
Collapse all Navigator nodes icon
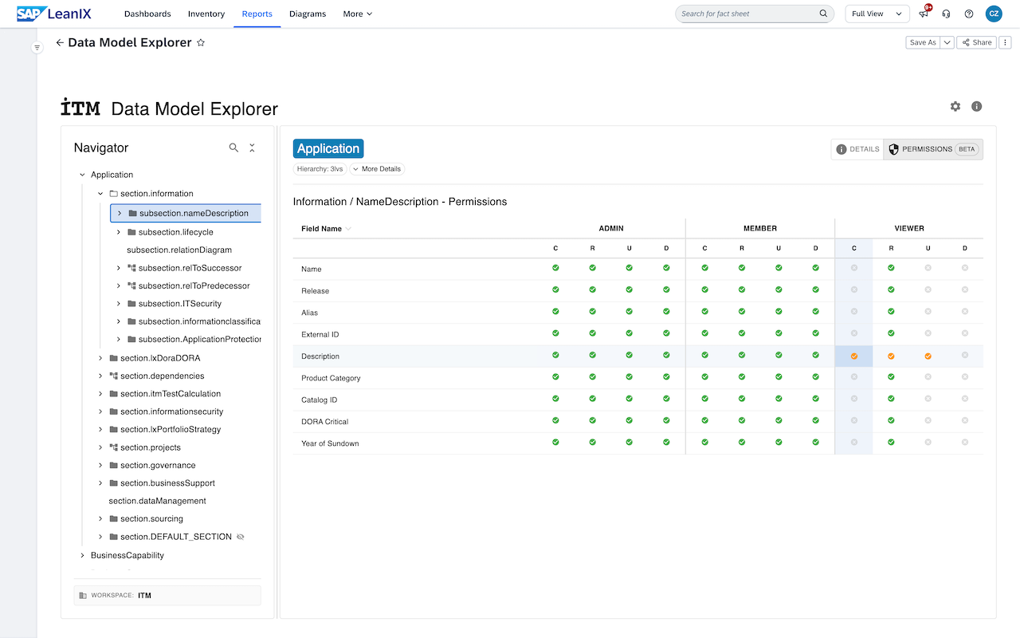click(252, 148)
